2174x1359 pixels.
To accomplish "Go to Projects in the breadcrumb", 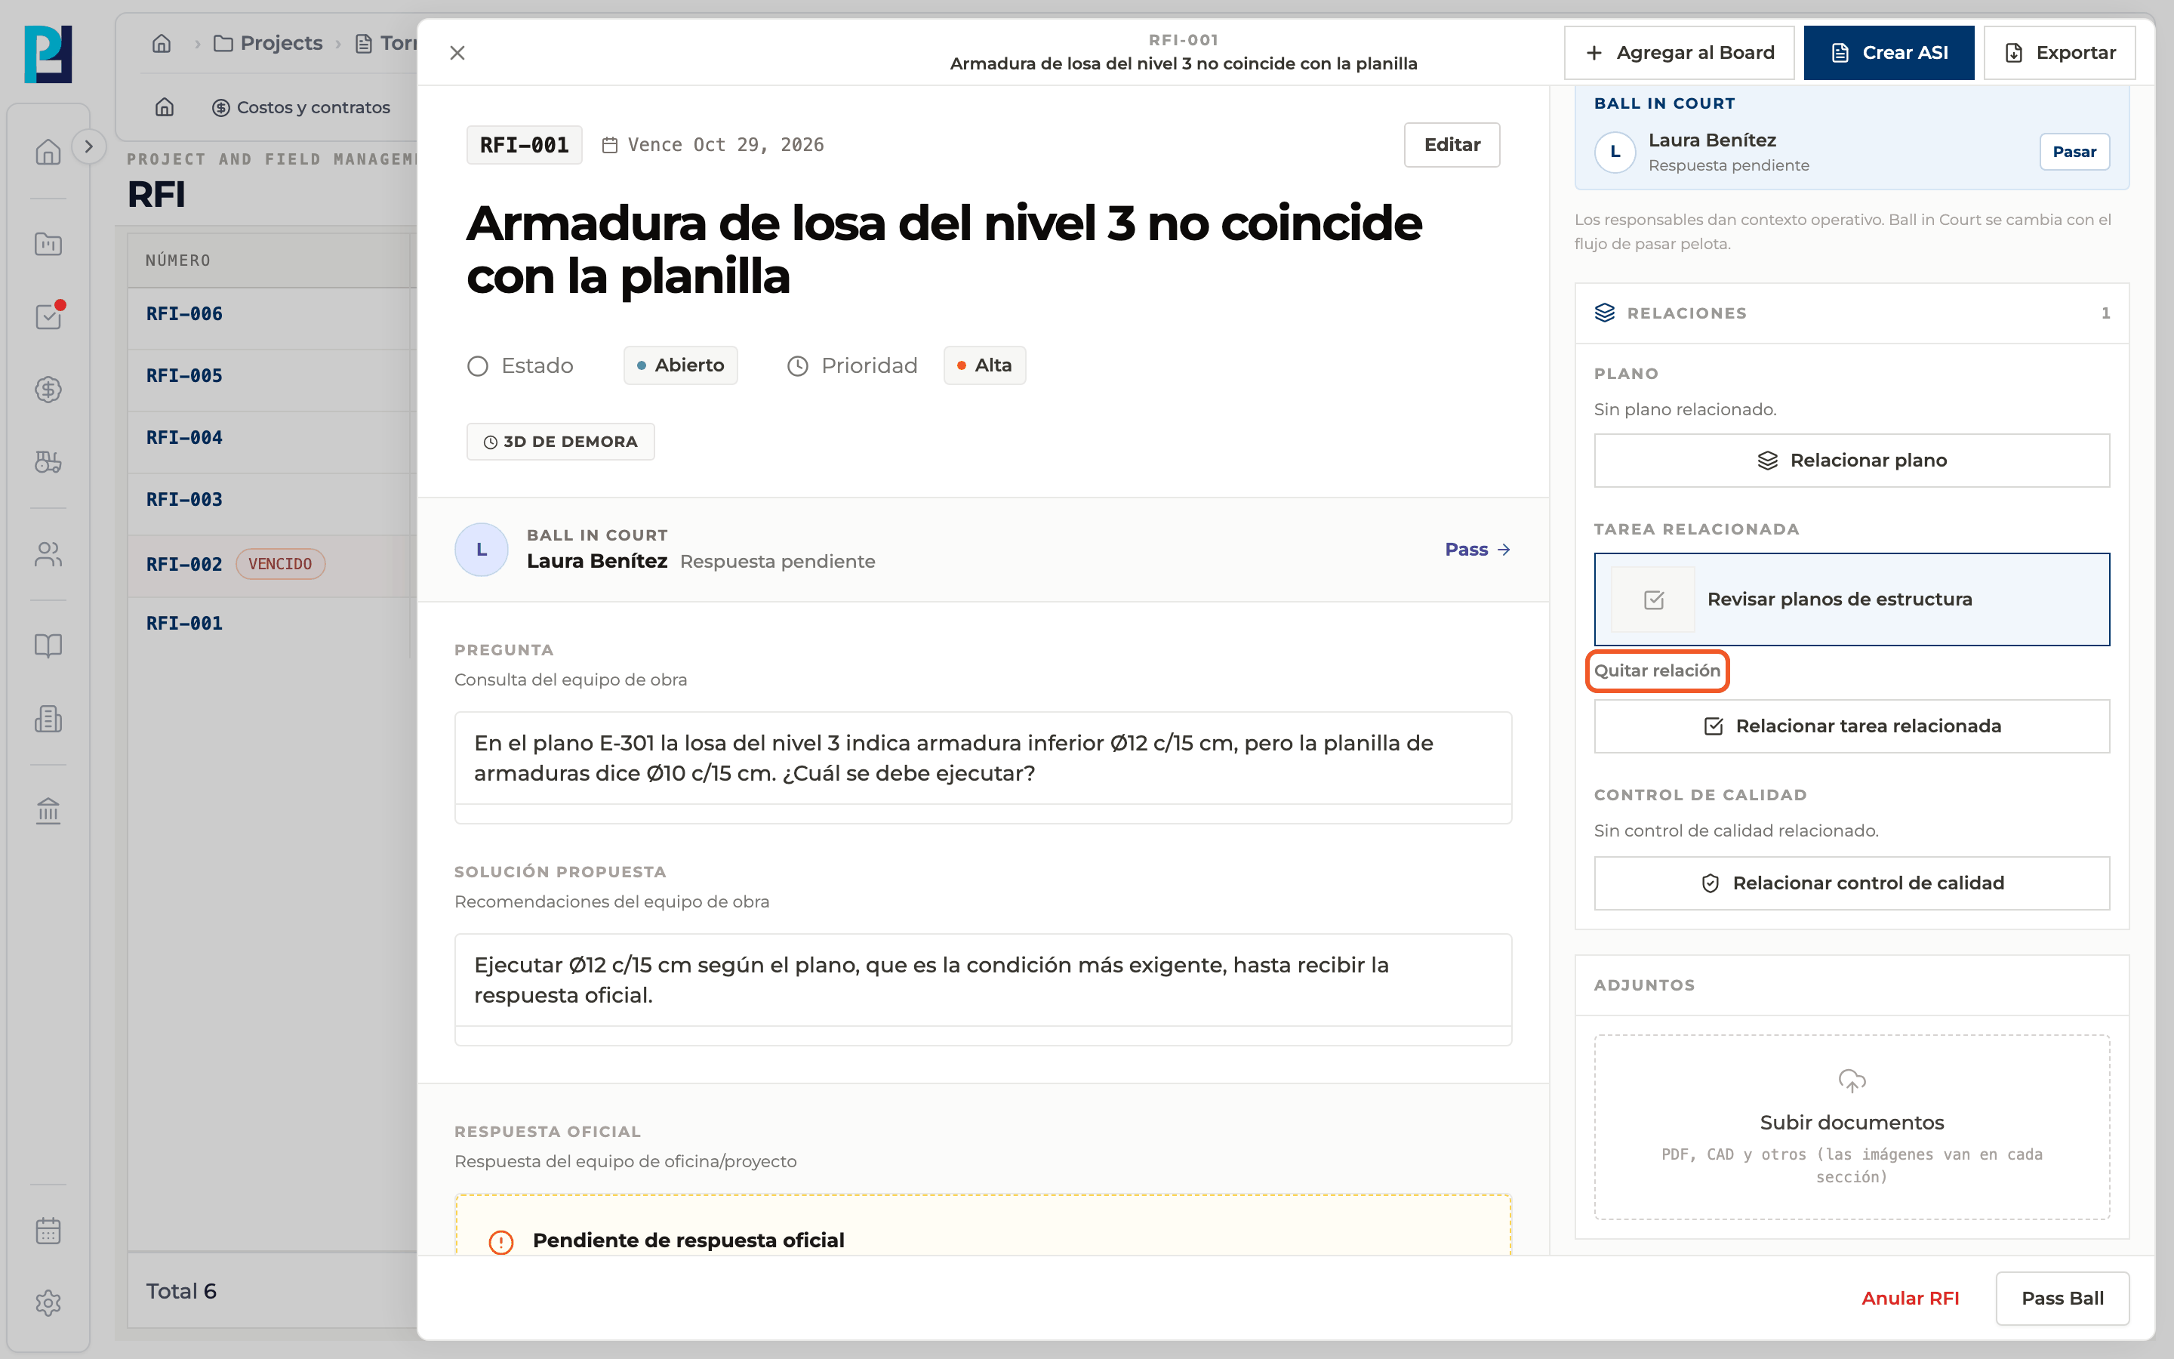I will tap(269, 43).
